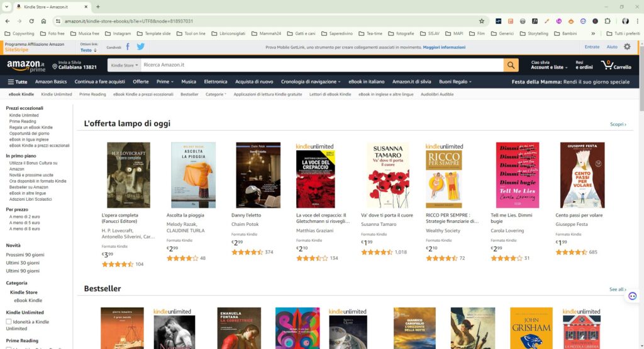Screen dimensions: 644x349
Task: Click the browser back arrow
Action: 8,21
